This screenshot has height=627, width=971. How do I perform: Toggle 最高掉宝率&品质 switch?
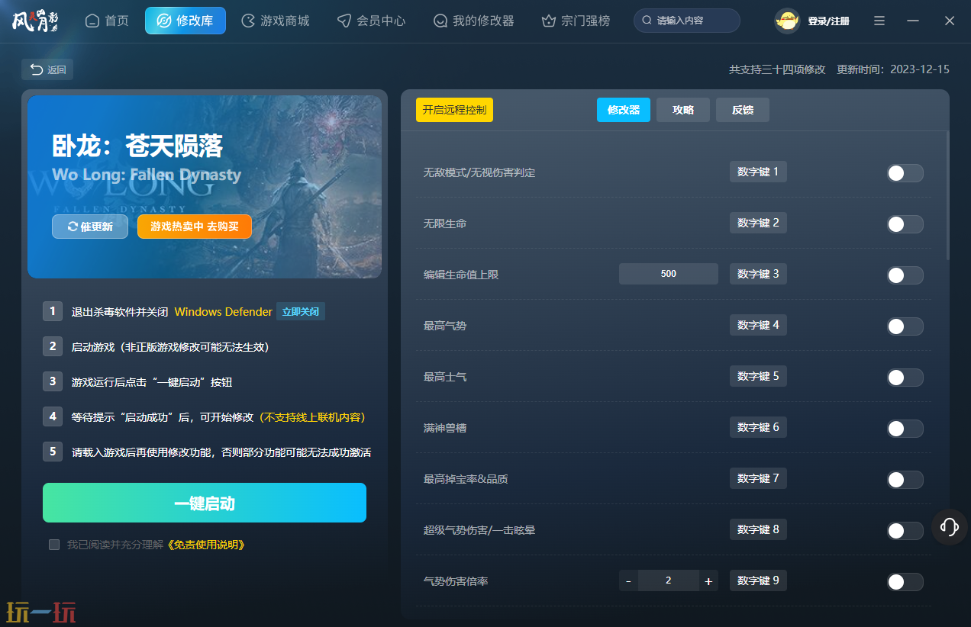(905, 480)
